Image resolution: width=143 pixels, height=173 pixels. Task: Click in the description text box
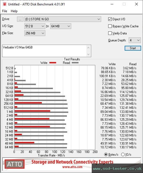point(45,51)
